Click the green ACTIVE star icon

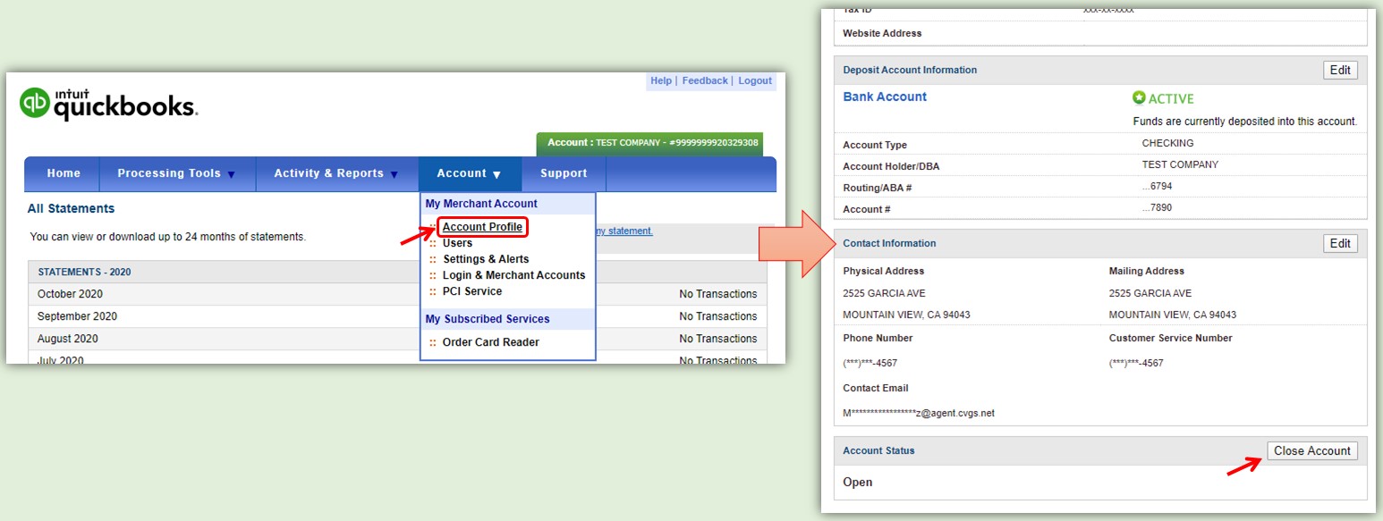[x=1139, y=98]
